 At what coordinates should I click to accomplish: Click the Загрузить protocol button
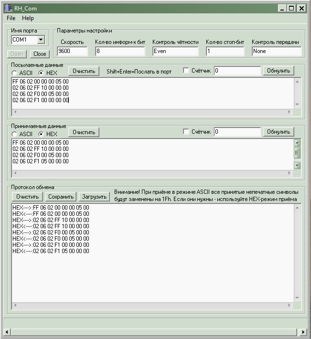point(94,197)
